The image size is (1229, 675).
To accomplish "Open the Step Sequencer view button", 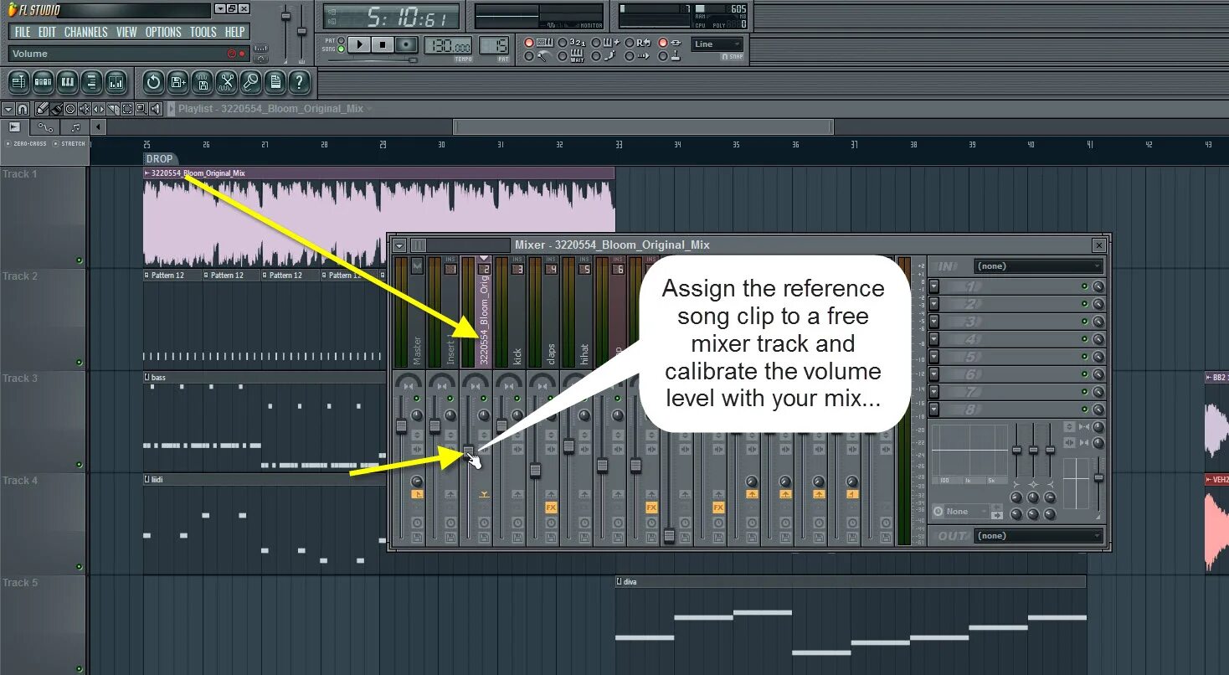I will point(43,82).
